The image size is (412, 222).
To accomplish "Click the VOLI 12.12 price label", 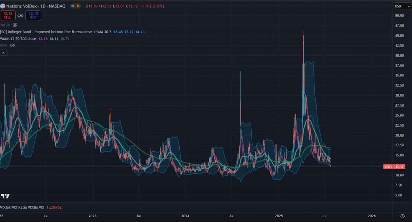I will point(394,167).
